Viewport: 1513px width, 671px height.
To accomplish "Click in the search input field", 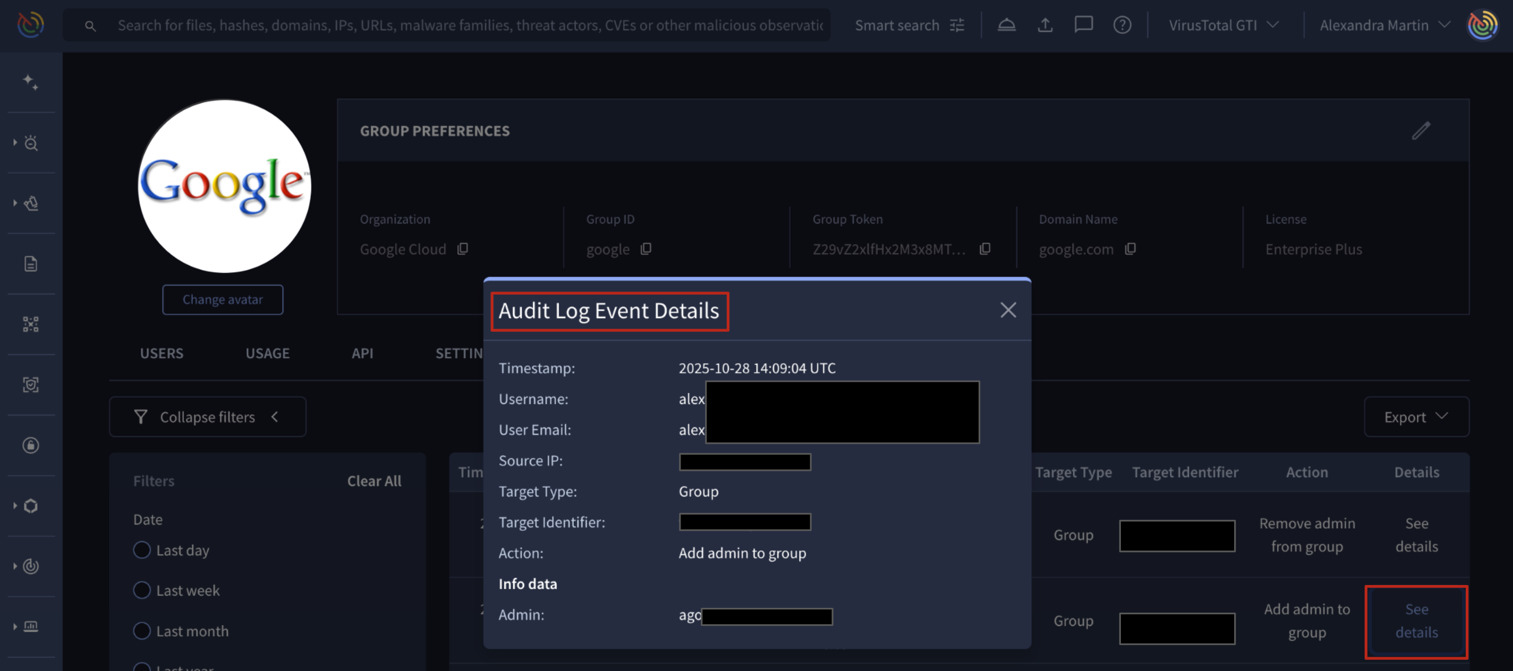I will click(x=470, y=25).
